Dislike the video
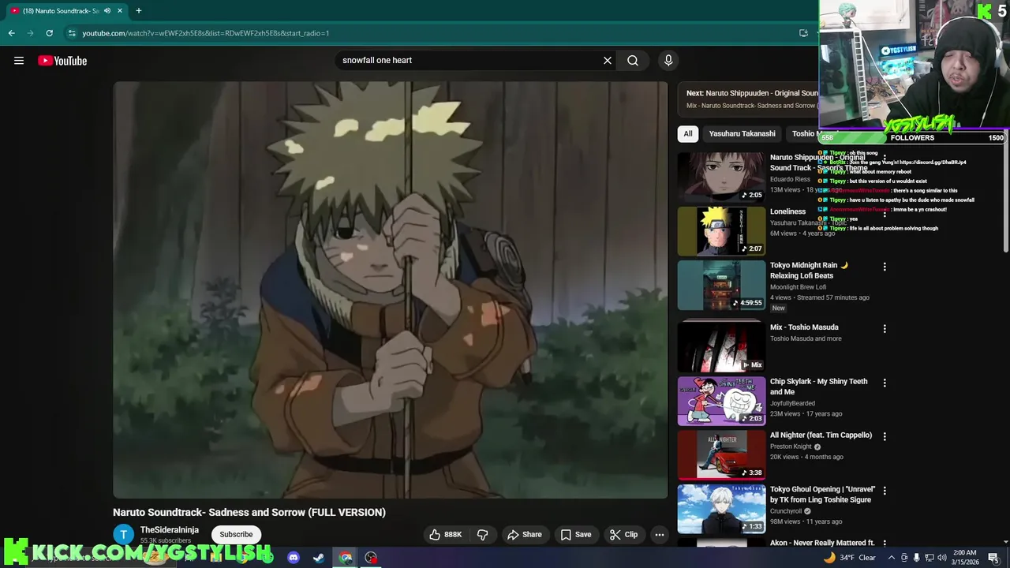Screen dimensions: 1010x568 click(x=482, y=534)
